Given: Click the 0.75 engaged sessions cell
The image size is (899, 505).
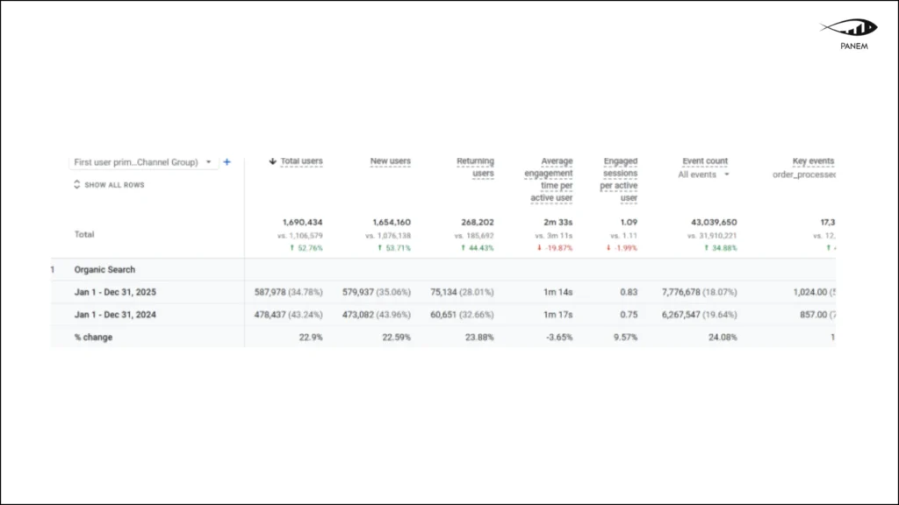Looking at the screenshot, I should [x=629, y=315].
